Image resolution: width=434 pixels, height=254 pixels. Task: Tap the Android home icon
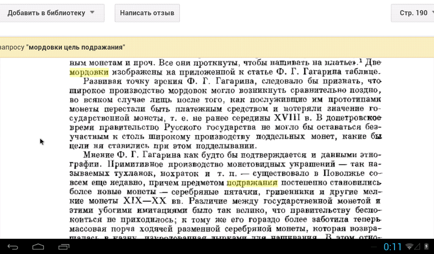pyautogui.click(x=38, y=246)
